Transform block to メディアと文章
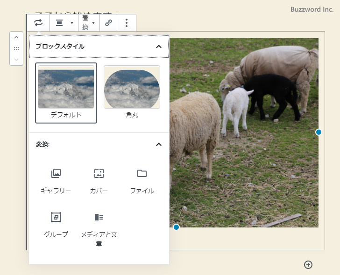Viewport: 340px width, 275px height. (x=99, y=229)
